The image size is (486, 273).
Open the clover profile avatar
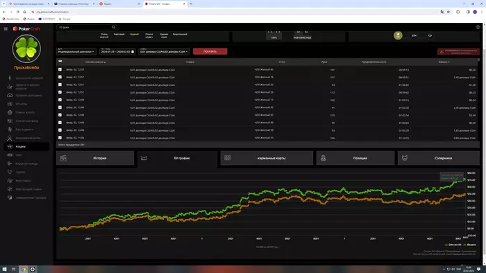pyautogui.click(x=26, y=49)
